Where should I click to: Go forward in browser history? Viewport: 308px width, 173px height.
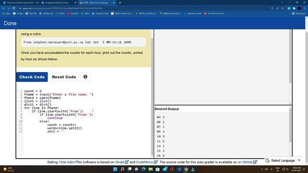pos(9,9)
